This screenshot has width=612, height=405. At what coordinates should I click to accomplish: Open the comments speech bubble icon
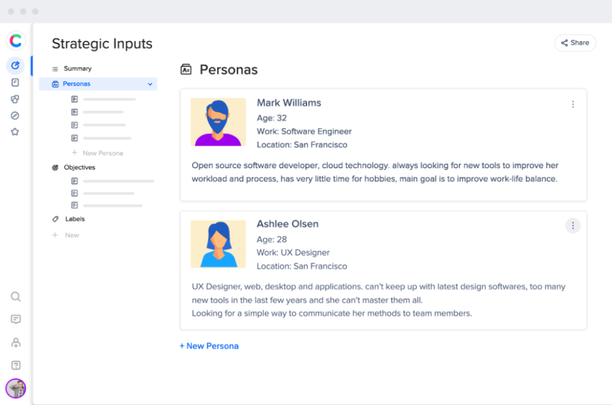16,319
